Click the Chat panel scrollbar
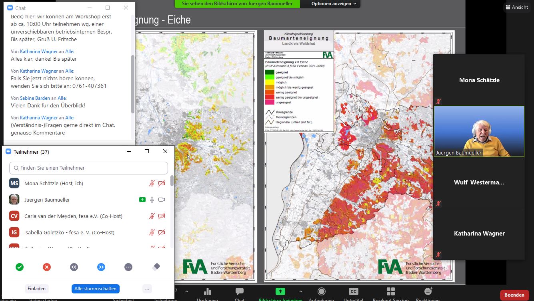 point(133,84)
